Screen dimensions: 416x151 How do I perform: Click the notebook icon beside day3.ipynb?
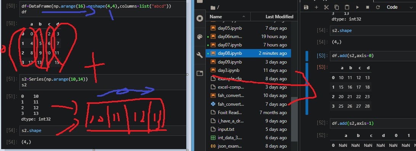[x=213, y=70]
